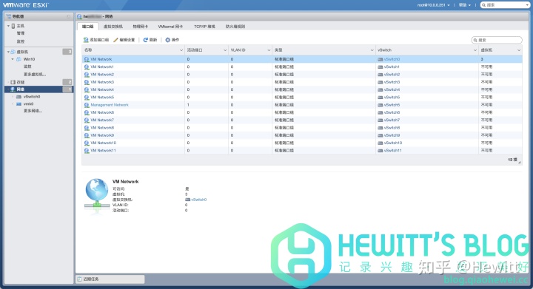Click the large globe icon in VM Network details
The height and width of the screenshot is (289, 533).
(x=97, y=194)
